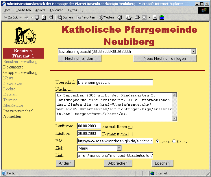The width and height of the screenshot is (211, 177).
Task: Open the forward history dropdown arrow
Action: click(32, 18)
